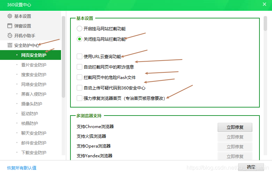Click the main panel scrollbar thumb
272x174 pixels.
click(265, 23)
